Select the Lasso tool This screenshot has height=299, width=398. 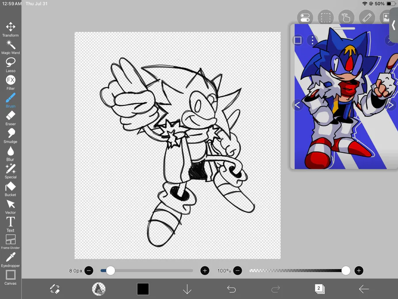click(x=11, y=65)
